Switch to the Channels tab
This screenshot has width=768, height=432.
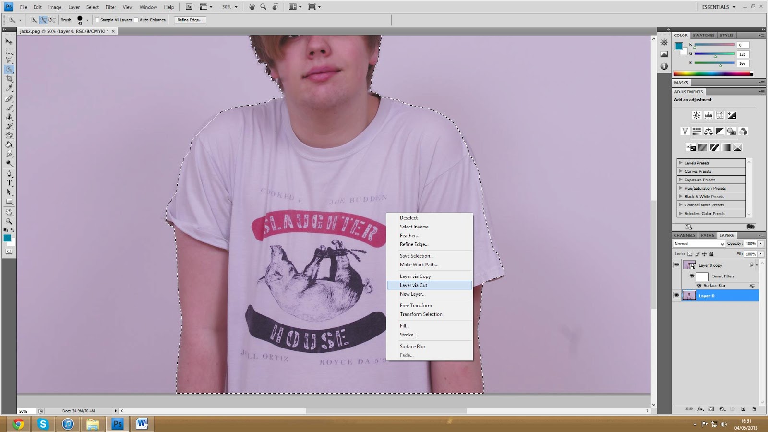684,235
